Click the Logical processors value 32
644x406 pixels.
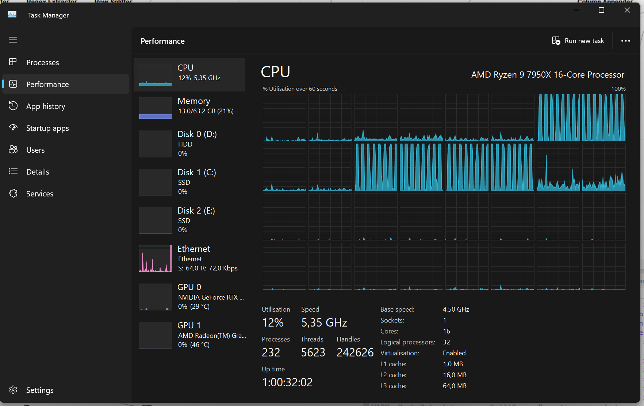[446, 342]
